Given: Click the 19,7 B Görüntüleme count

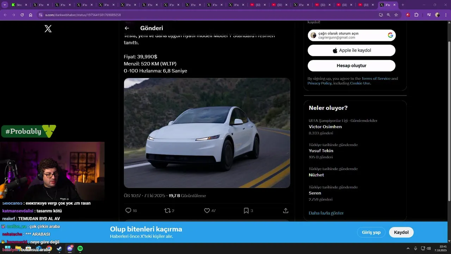Looking at the screenshot, I should point(187,196).
